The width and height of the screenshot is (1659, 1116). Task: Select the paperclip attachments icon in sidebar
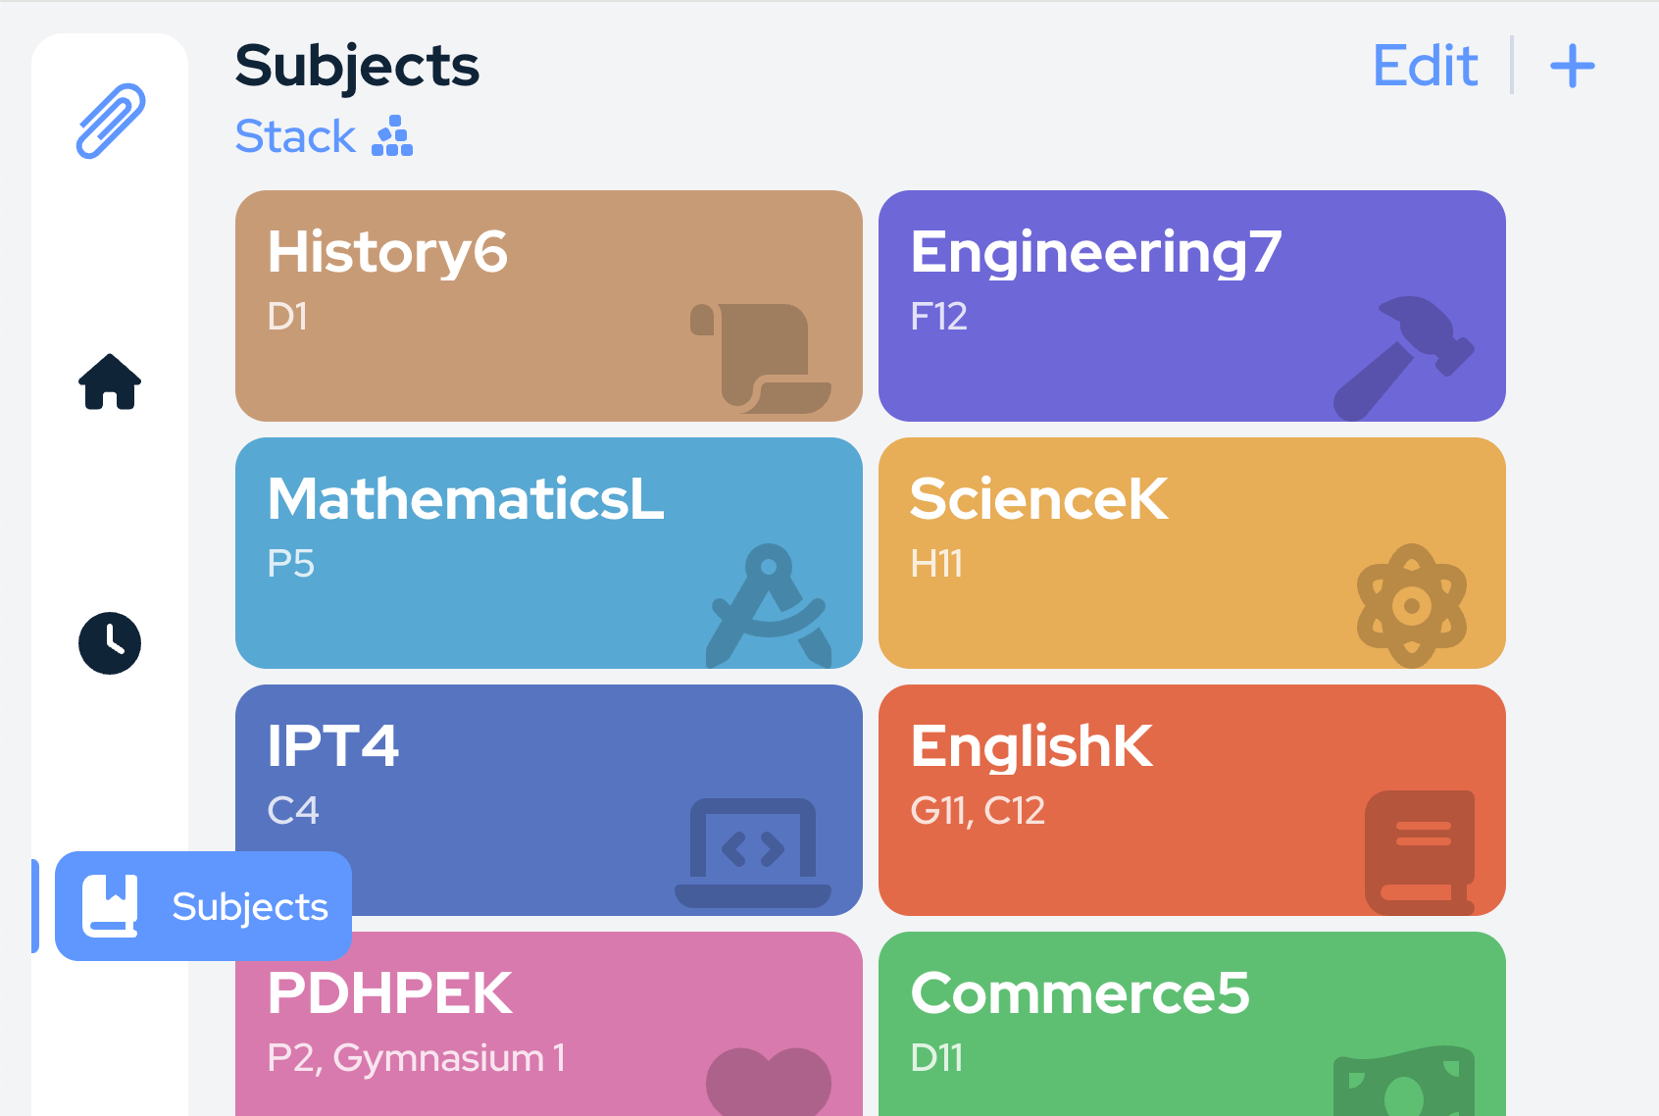(x=109, y=122)
